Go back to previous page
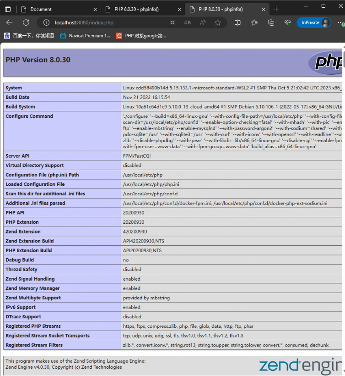Screen dimensions: 345x376 (10, 22)
